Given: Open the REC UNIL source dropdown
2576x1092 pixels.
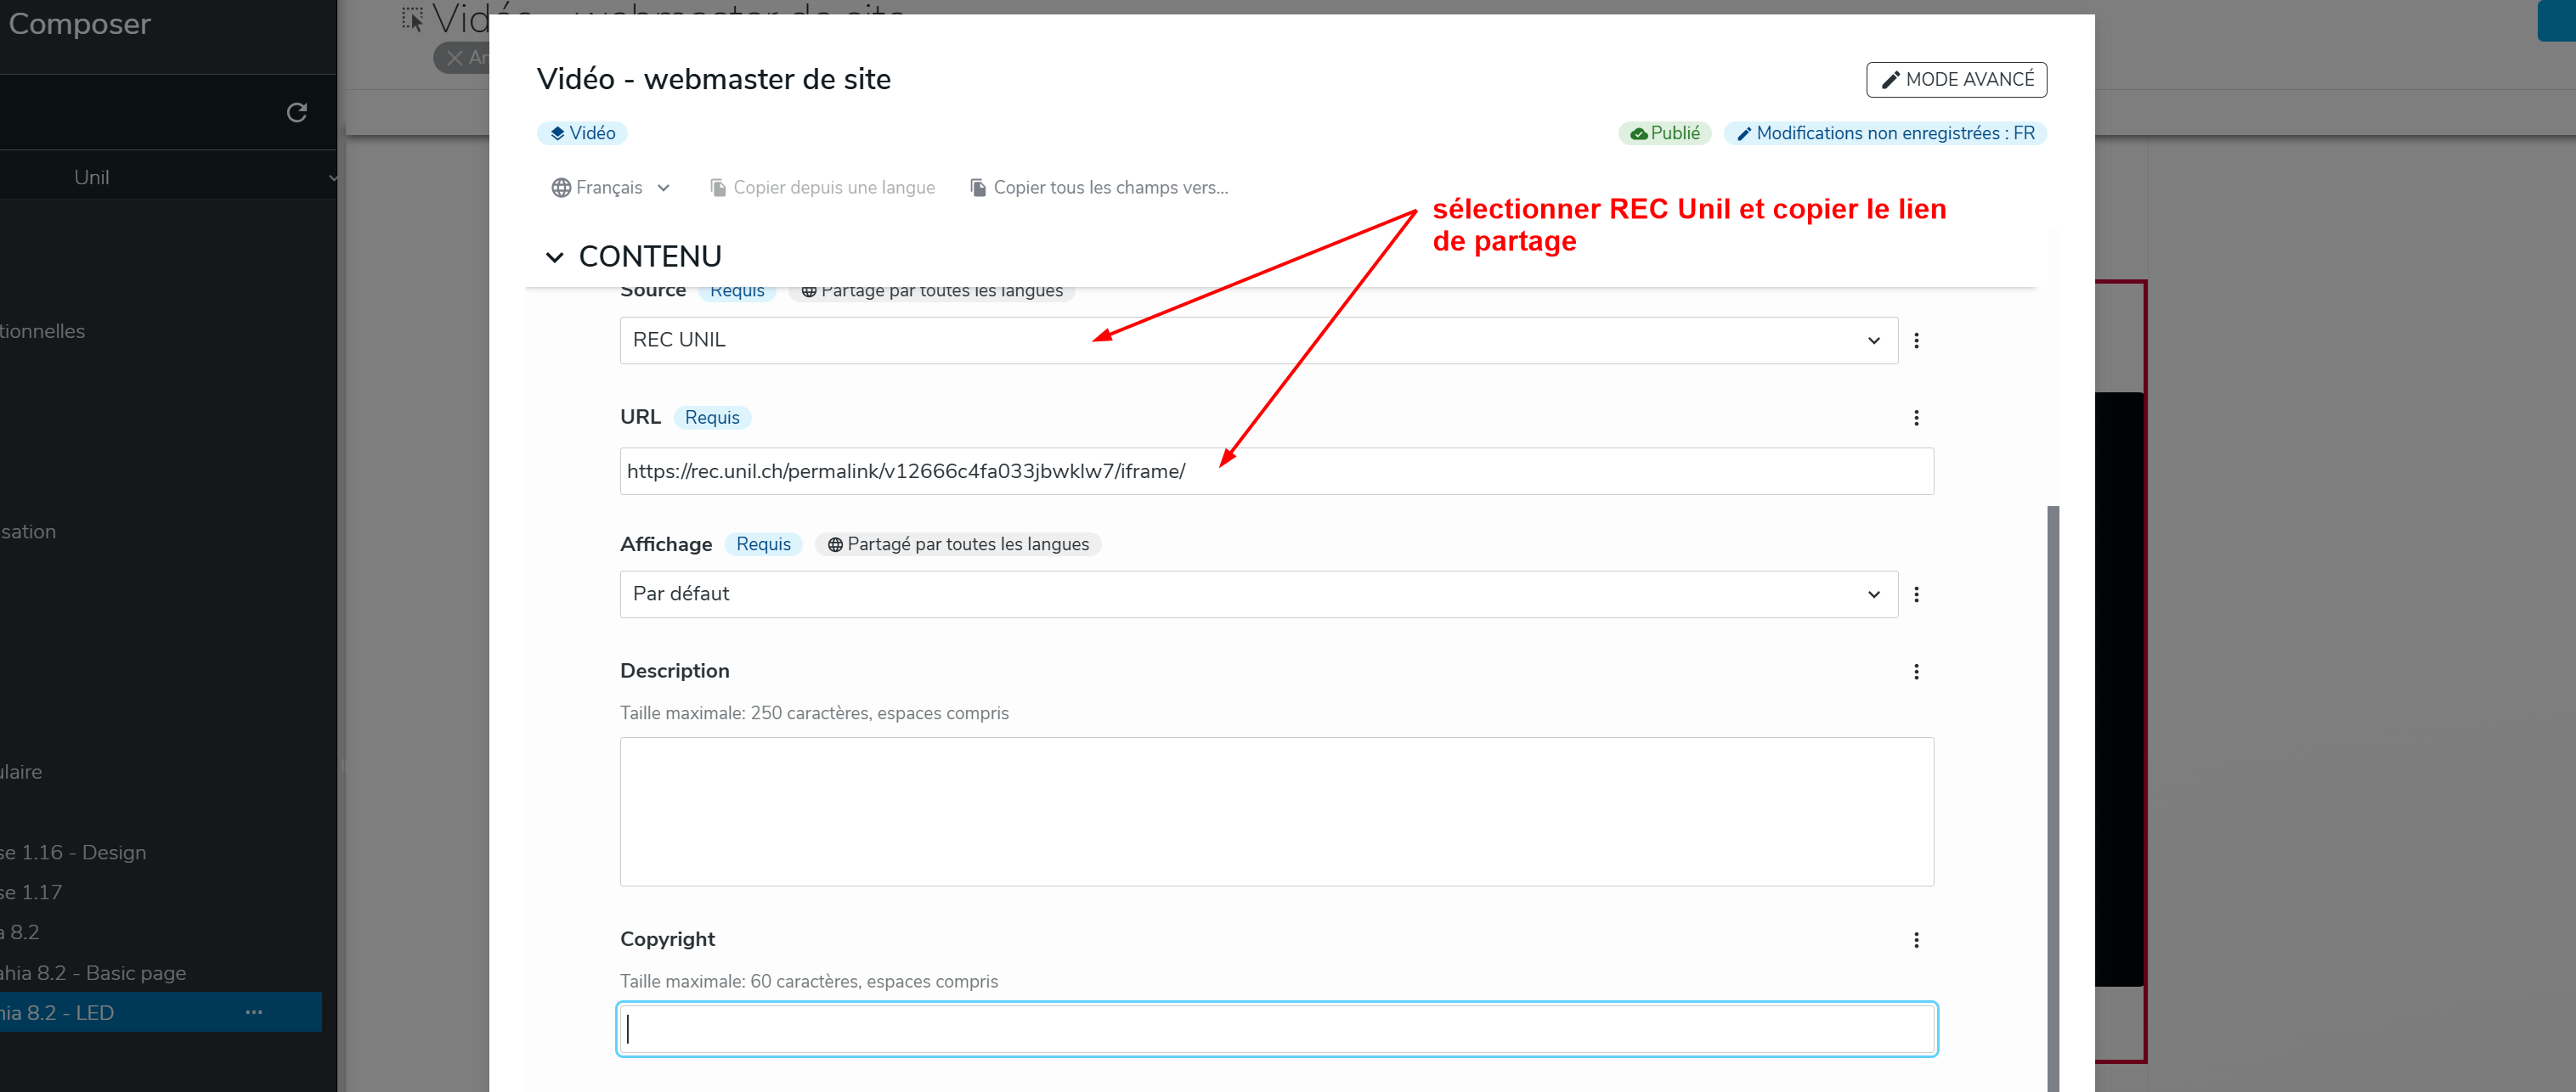Looking at the screenshot, I should coord(1257,341).
